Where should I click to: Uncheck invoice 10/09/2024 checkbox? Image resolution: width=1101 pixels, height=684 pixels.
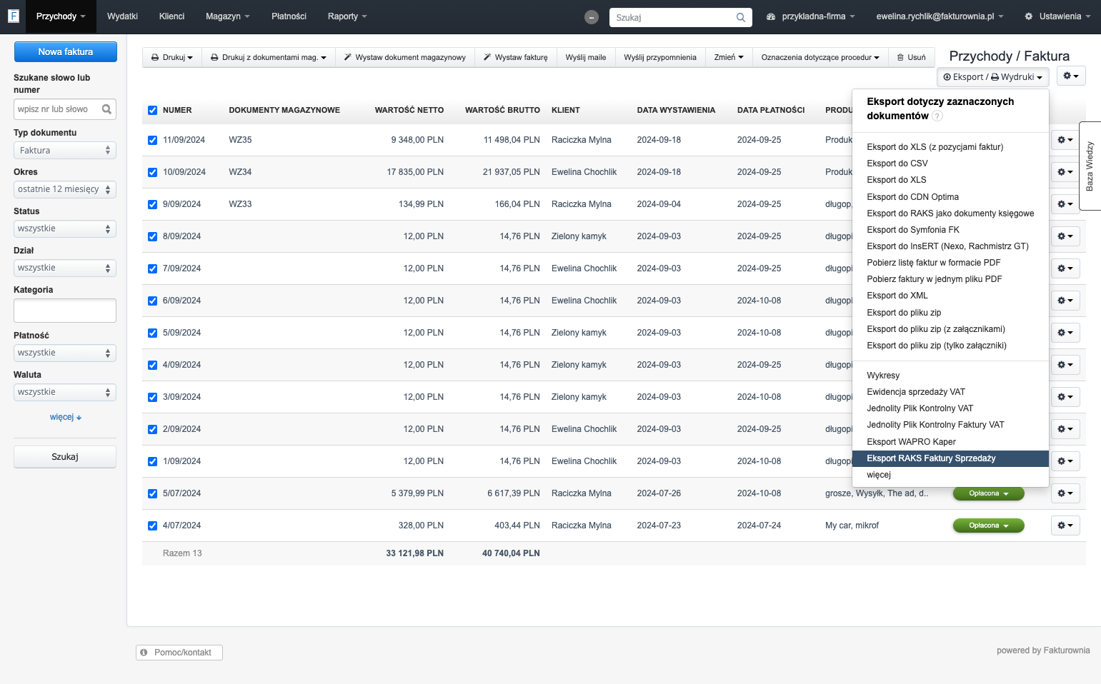(x=152, y=172)
